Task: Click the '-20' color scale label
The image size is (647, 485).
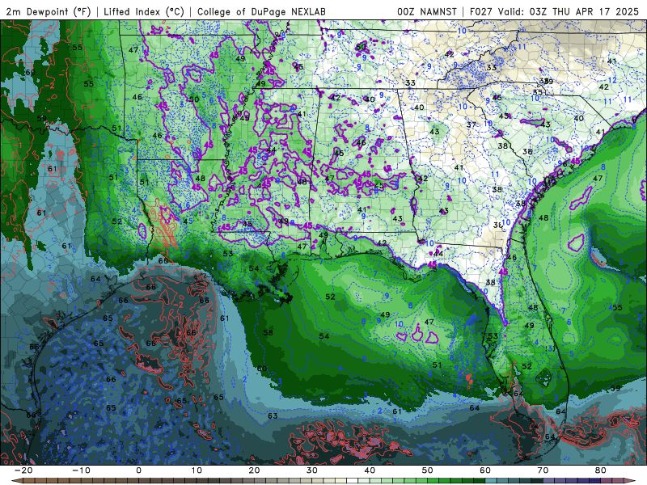Action: (23, 470)
